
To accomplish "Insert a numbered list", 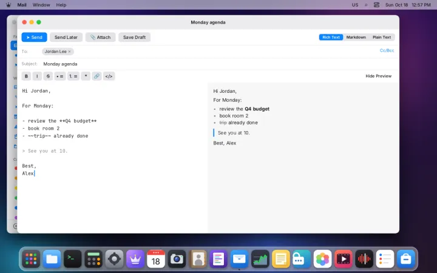I will 73,76.
